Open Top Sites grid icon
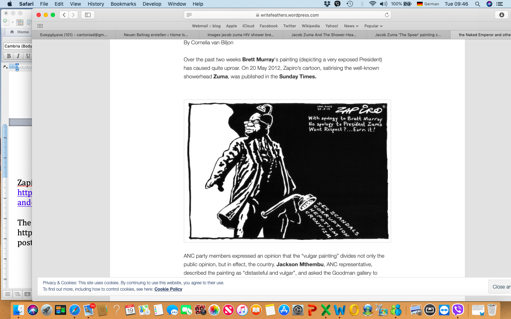511x319 pixels. coord(40,26)
